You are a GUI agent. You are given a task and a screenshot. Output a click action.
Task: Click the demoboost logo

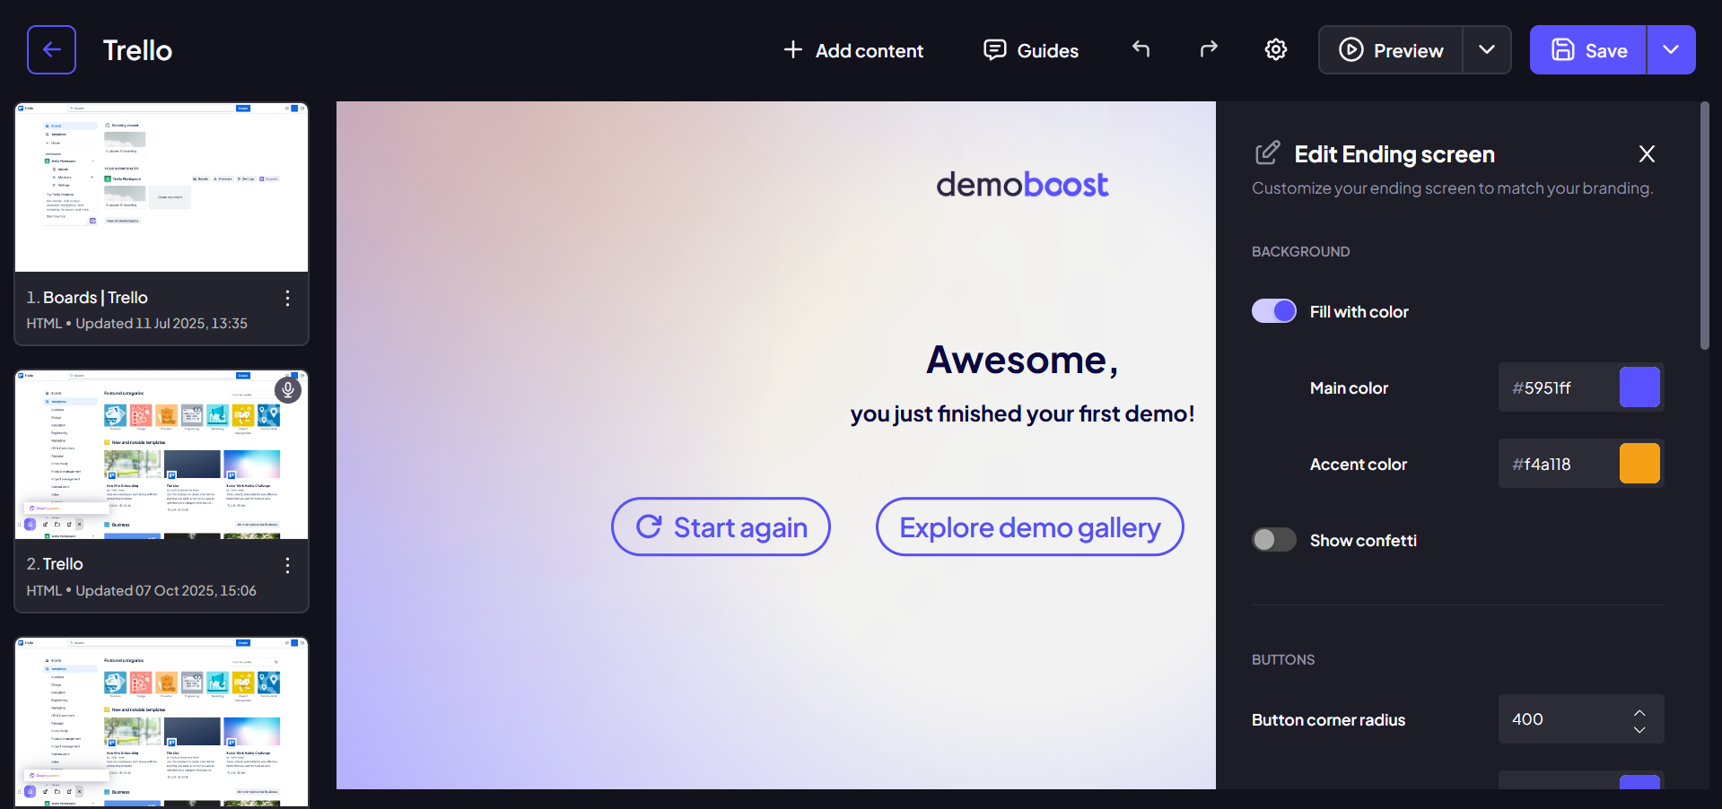(1022, 185)
